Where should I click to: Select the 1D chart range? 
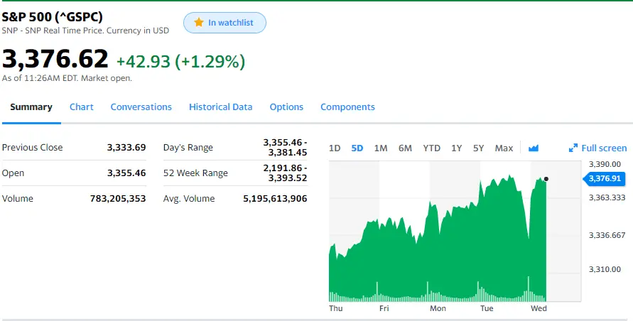335,148
